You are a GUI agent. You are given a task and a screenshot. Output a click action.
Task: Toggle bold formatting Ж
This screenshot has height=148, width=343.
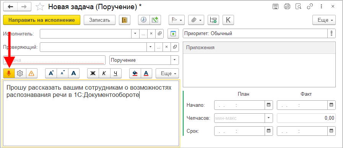[93, 74]
